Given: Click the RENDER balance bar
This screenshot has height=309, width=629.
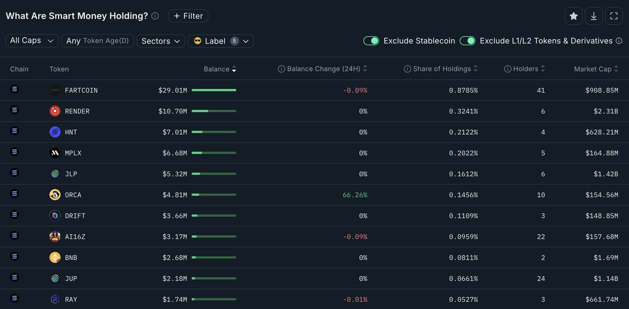Looking at the screenshot, I should click(214, 111).
